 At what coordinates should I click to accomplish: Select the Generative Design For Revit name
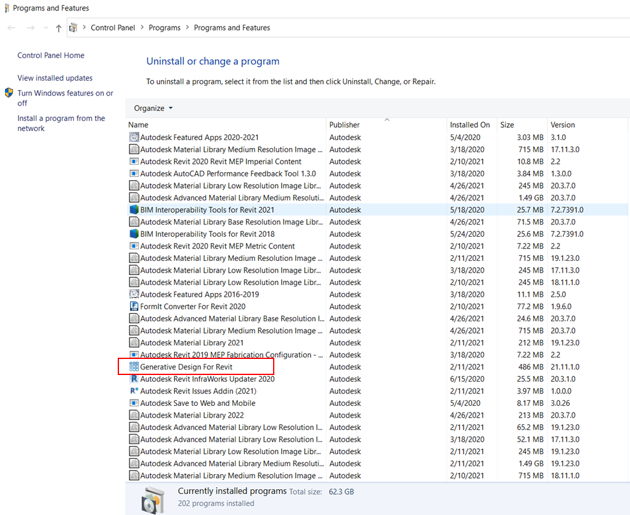coord(186,366)
